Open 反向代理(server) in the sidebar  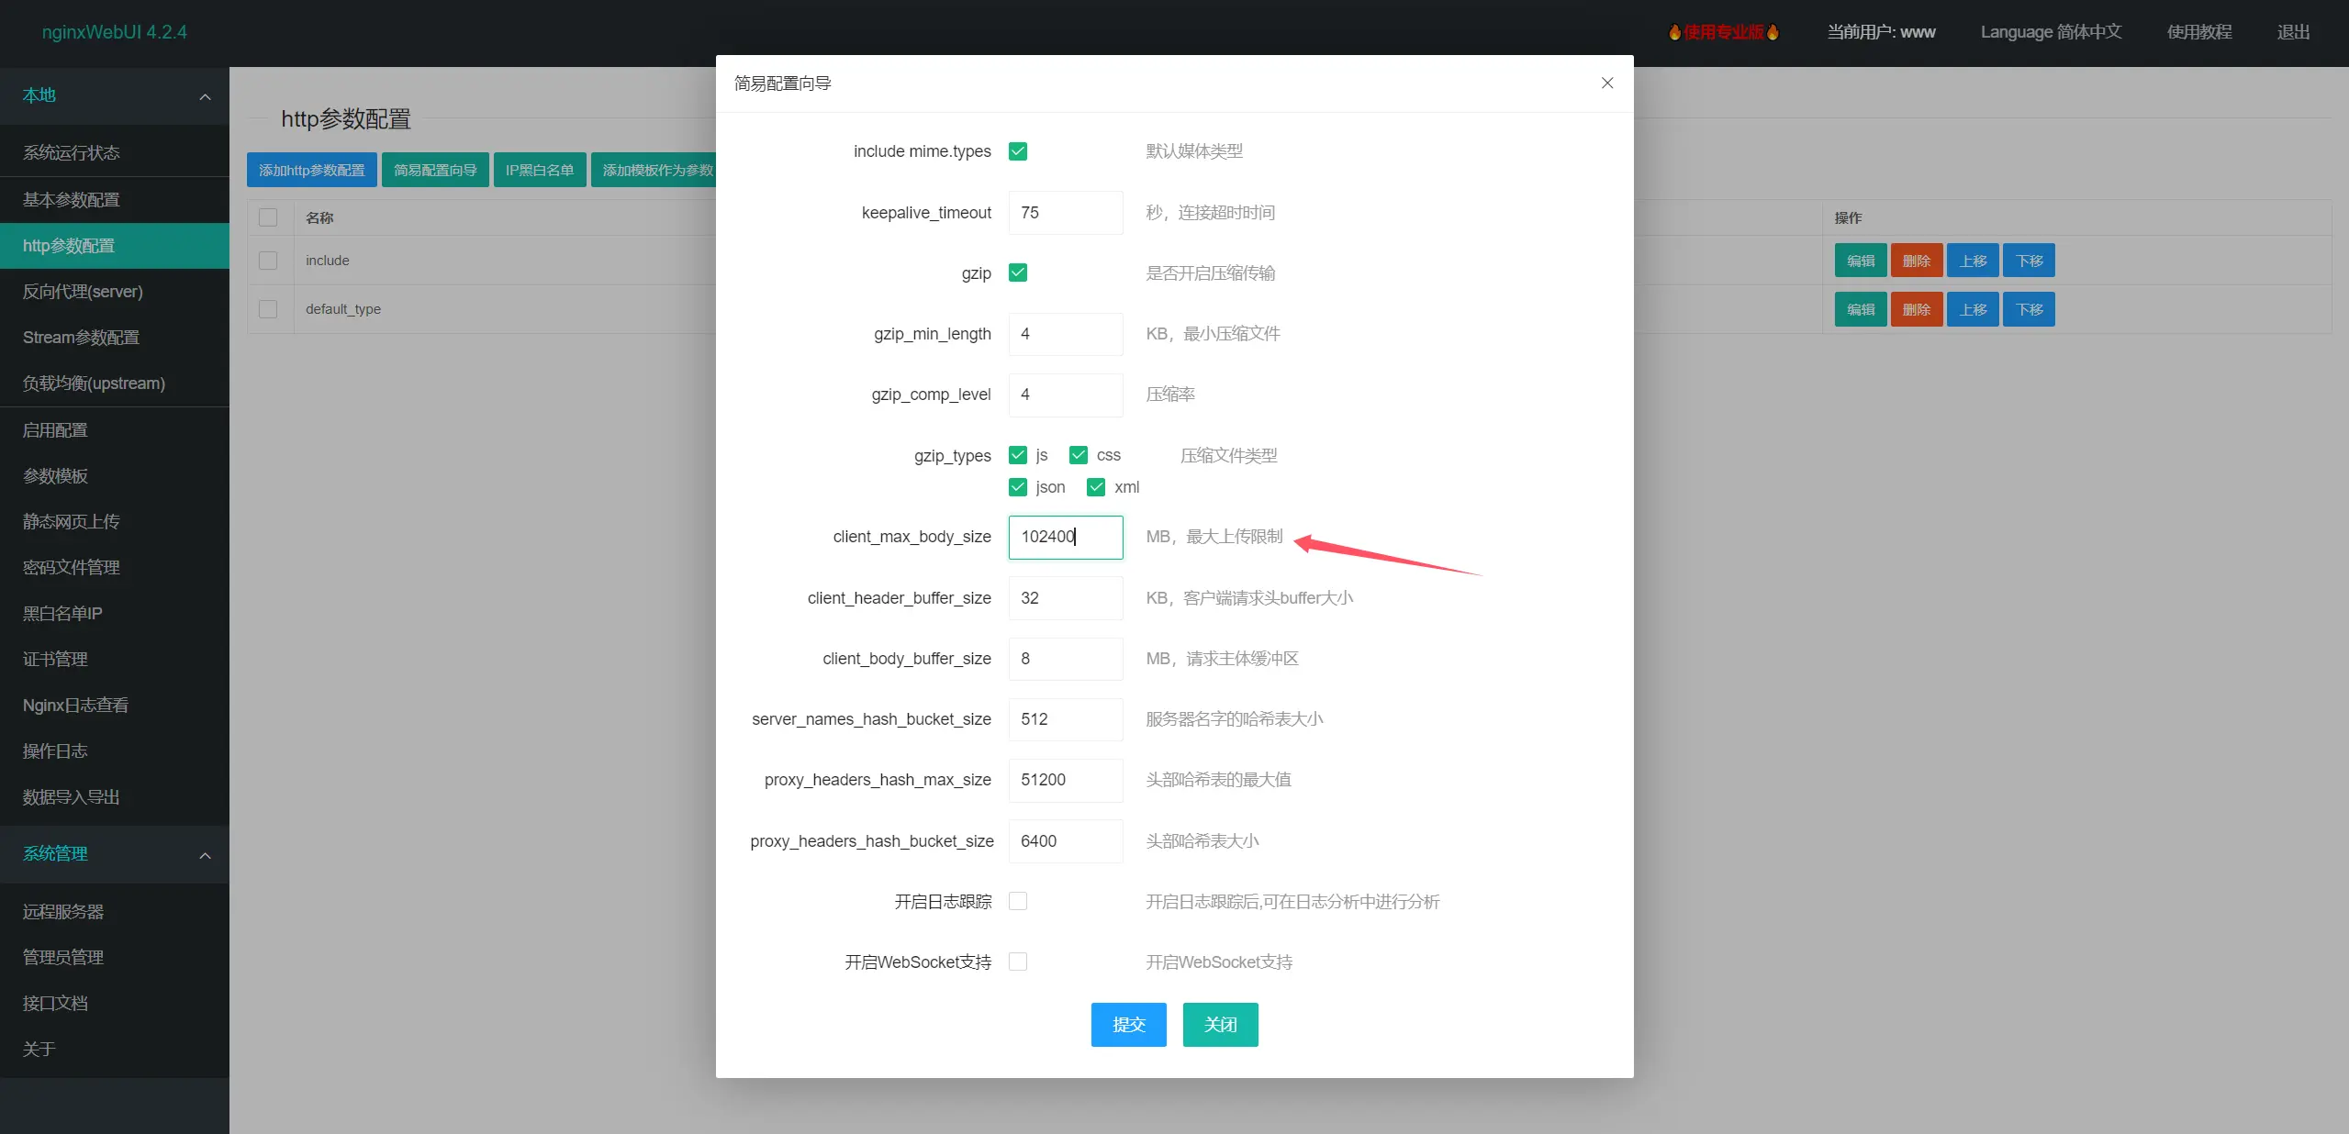[x=83, y=292]
